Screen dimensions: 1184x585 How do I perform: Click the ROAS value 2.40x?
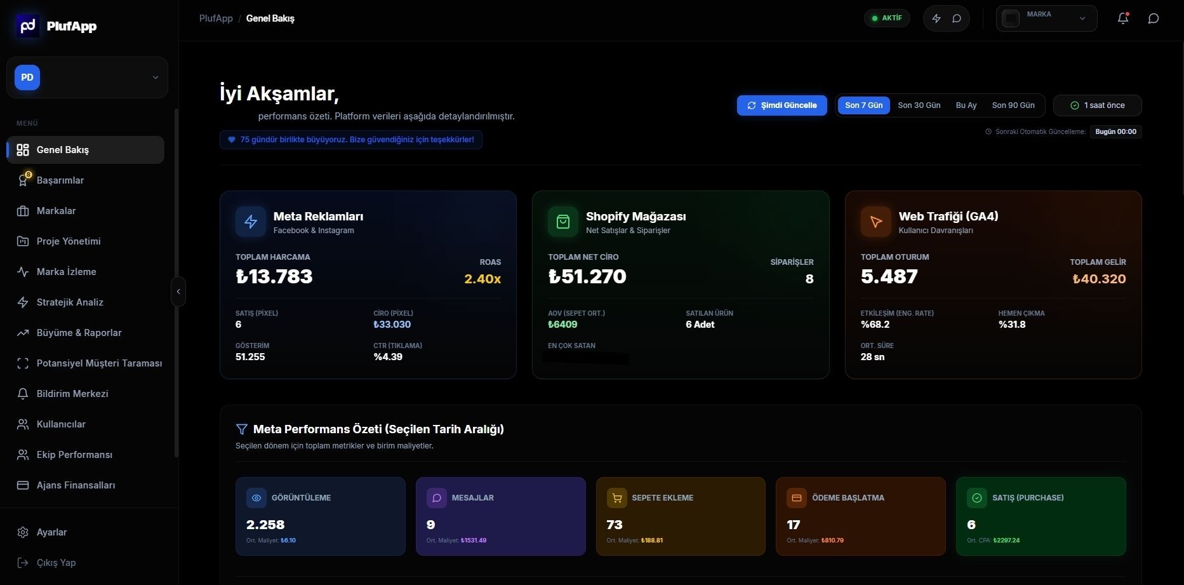click(482, 279)
